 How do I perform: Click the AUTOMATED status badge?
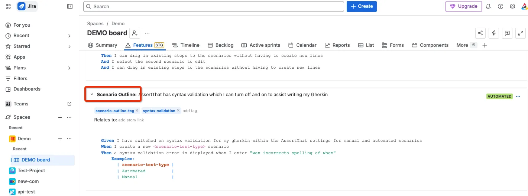coord(499,97)
